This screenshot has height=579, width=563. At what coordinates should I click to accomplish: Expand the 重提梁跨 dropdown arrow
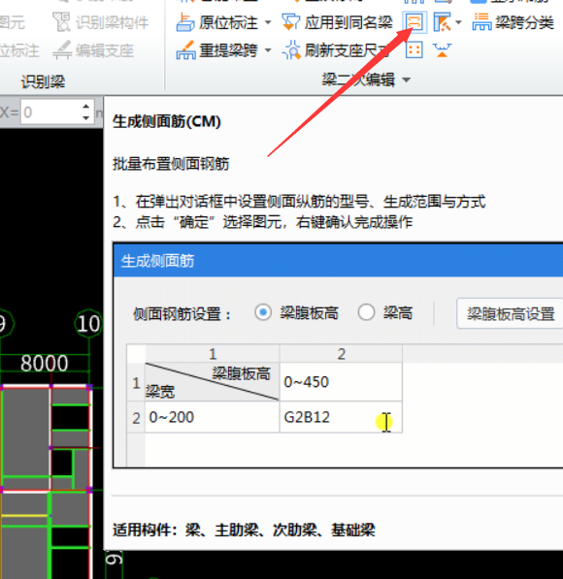[x=268, y=50]
